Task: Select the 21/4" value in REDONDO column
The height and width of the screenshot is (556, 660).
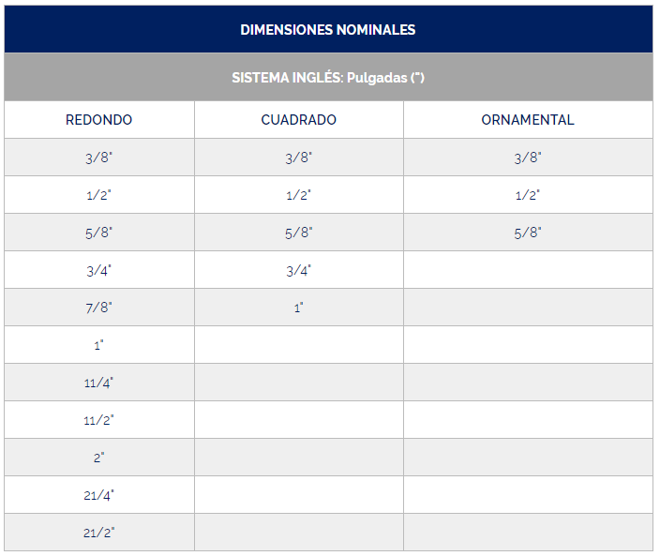Action: (x=98, y=495)
